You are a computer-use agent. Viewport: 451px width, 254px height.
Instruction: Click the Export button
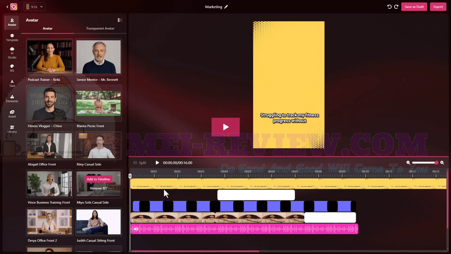[438, 7]
